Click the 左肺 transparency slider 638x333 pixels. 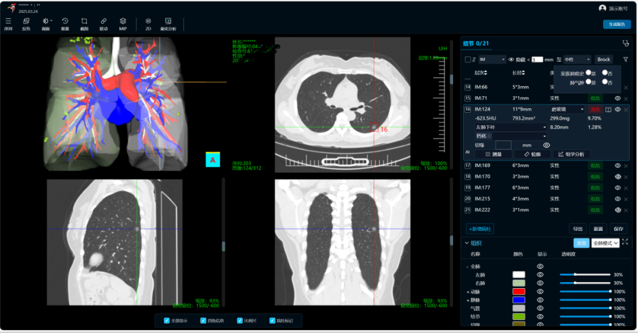coord(585,275)
